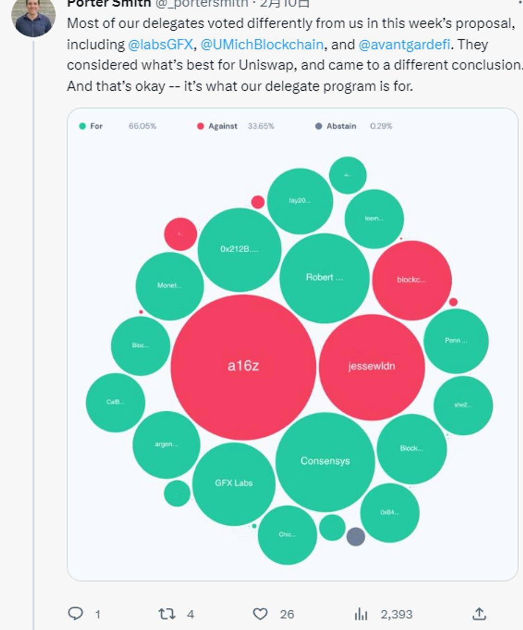Select the gray Abstain legend dot
Viewport: 523px width, 630px height.
pos(318,126)
